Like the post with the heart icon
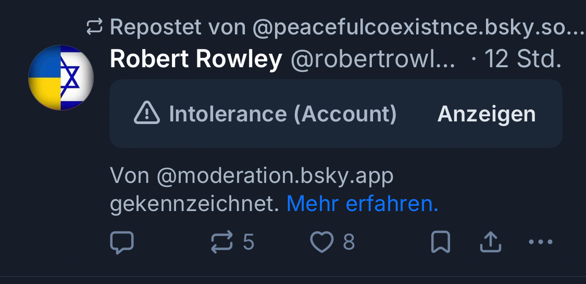Image resolution: width=586 pixels, height=284 pixels. click(x=321, y=242)
